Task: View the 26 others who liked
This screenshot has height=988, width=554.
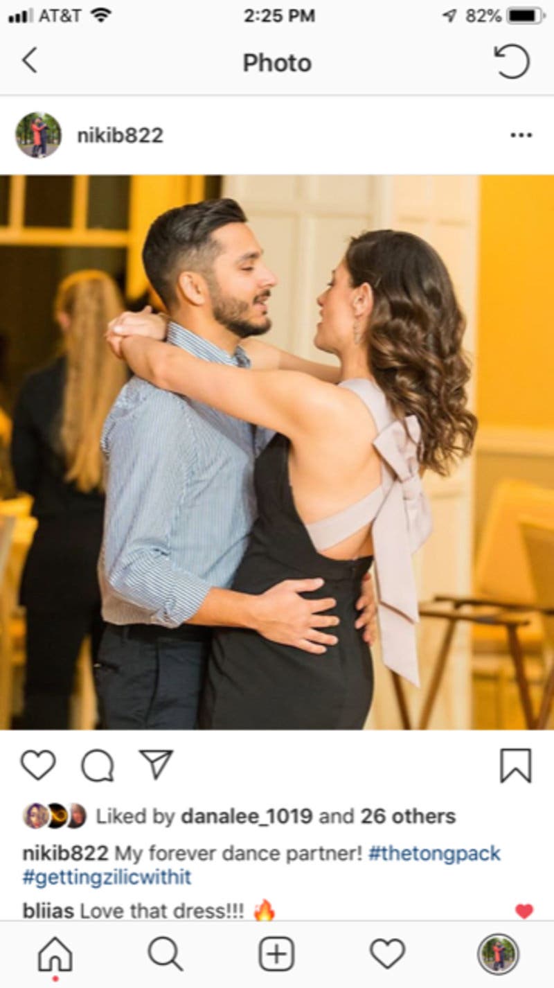Action: coord(408,816)
